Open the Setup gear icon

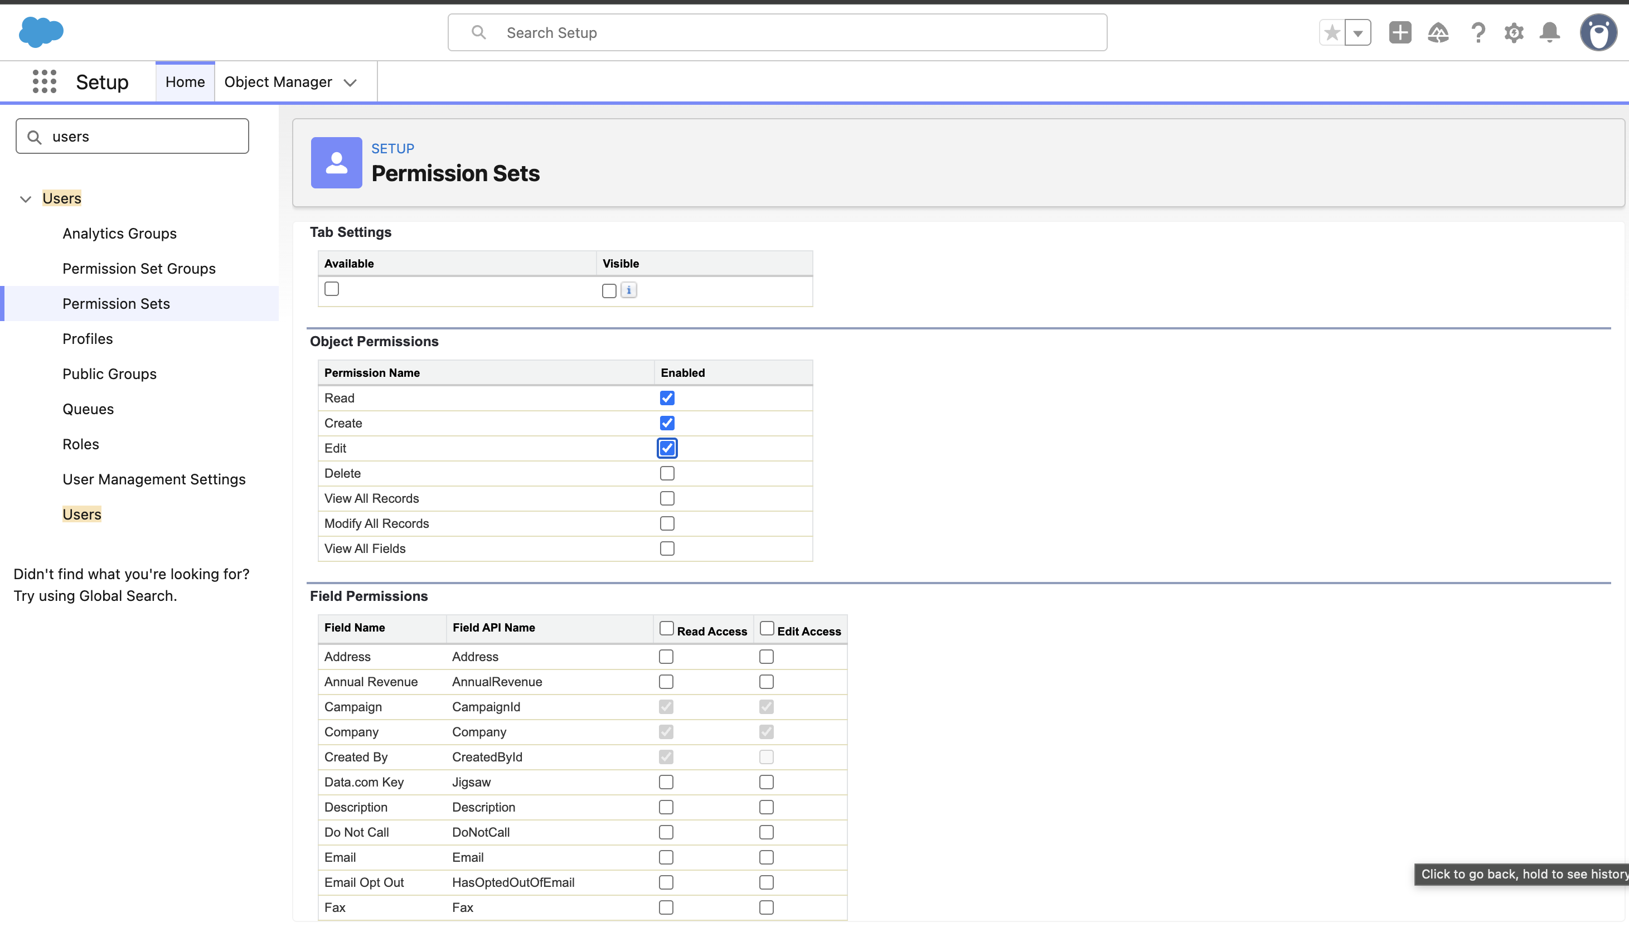pyautogui.click(x=1514, y=33)
